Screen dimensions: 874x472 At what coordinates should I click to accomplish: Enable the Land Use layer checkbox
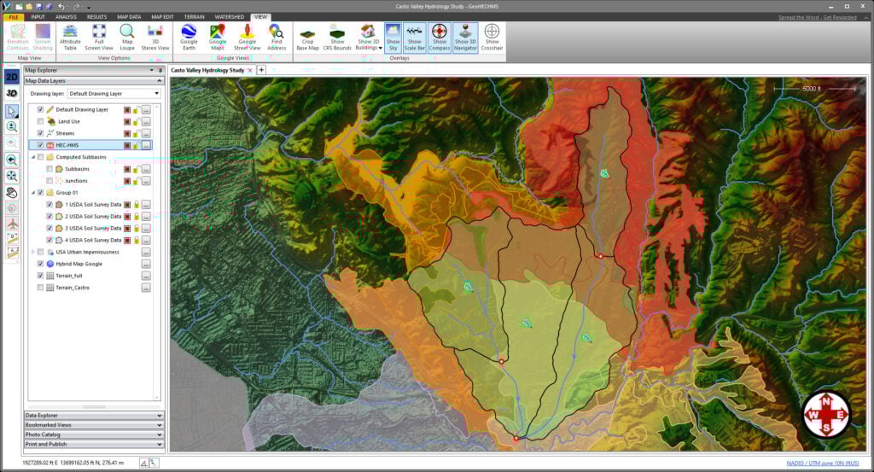[x=40, y=121]
